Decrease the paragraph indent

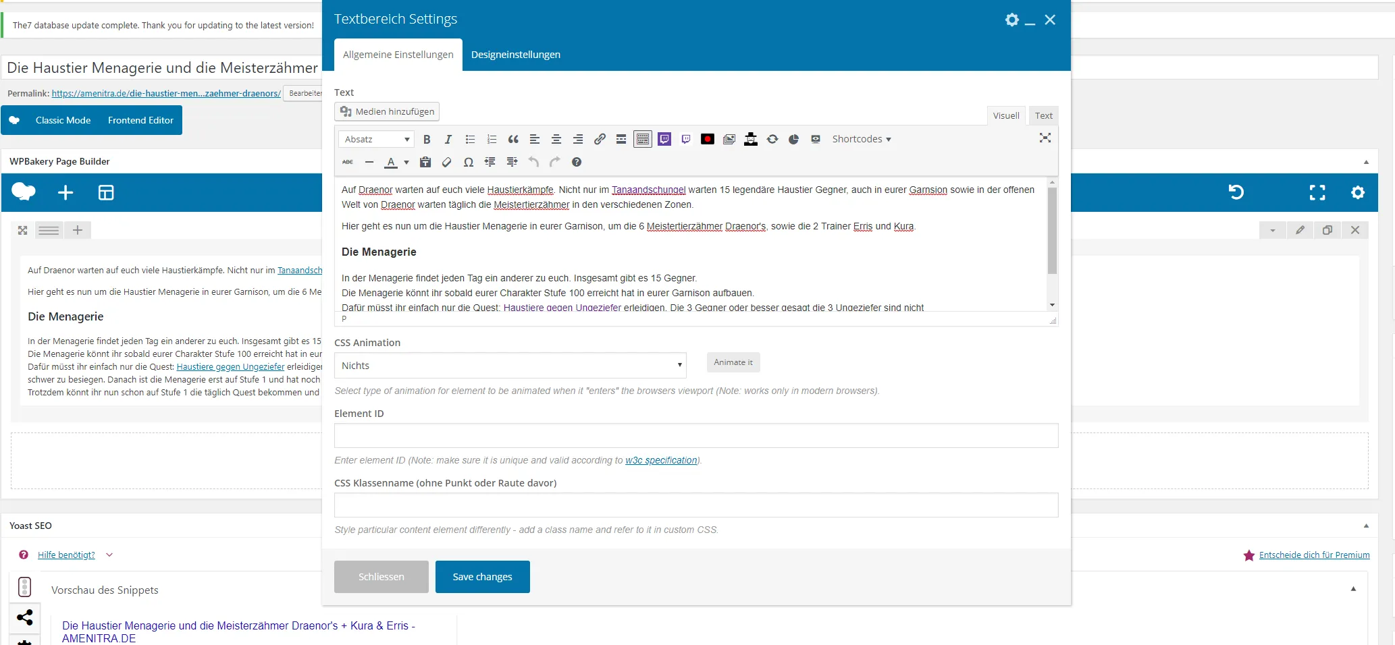[490, 162]
